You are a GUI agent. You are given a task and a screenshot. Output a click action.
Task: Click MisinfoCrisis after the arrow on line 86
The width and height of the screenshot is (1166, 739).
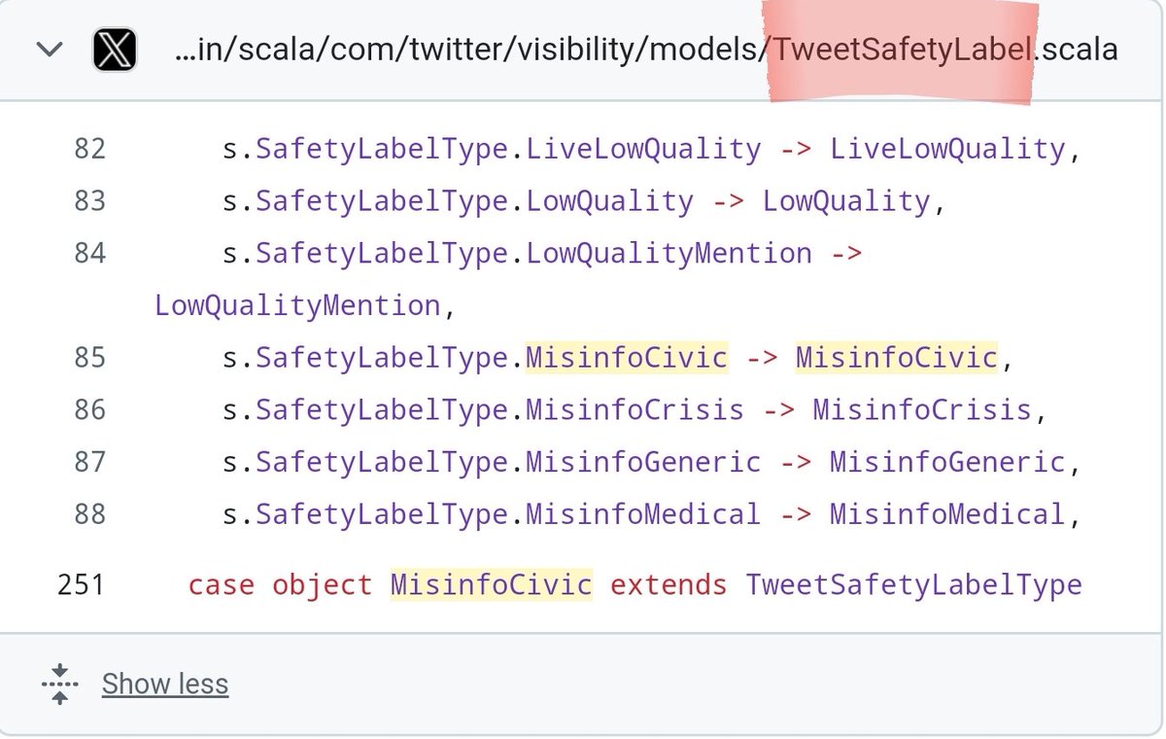(x=921, y=409)
